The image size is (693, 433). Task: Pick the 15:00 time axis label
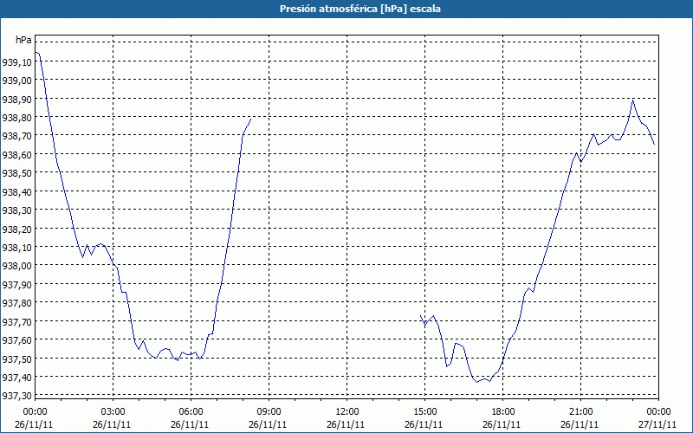coord(424,412)
